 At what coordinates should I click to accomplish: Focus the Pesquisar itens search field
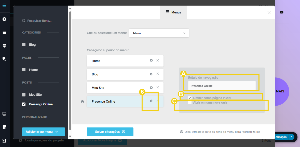[x=42, y=21]
